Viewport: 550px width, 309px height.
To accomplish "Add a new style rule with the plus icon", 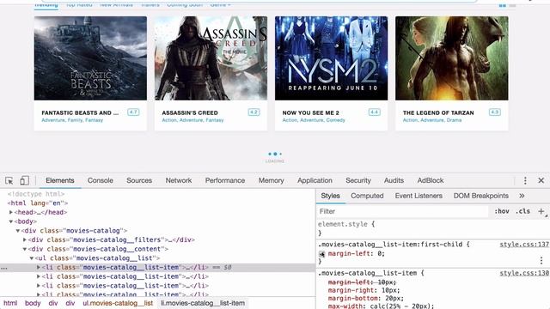I will (541, 211).
